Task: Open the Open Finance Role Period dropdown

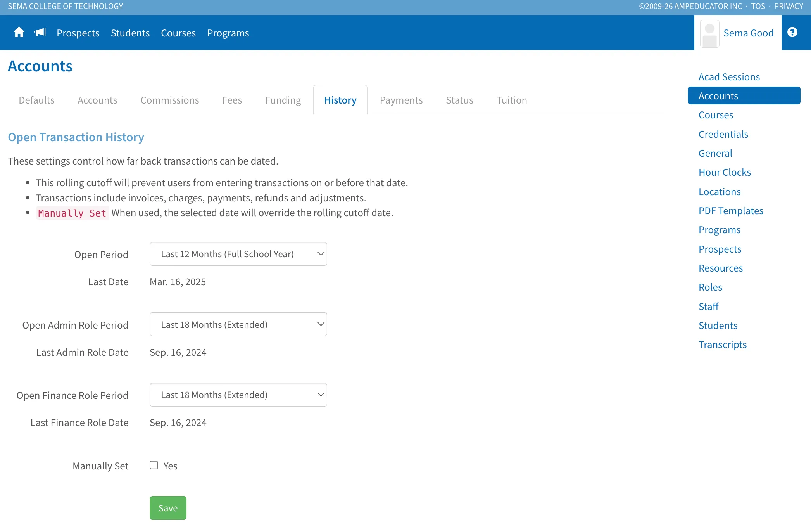Action: (238, 395)
